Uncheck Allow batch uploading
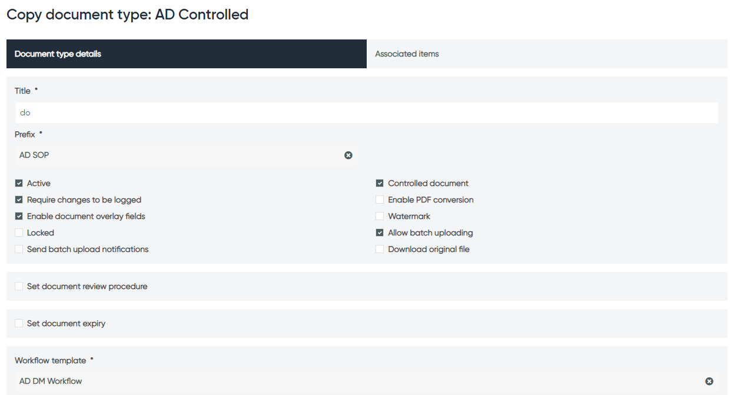The width and height of the screenshot is (734, 395). click(x=380, y=233)
